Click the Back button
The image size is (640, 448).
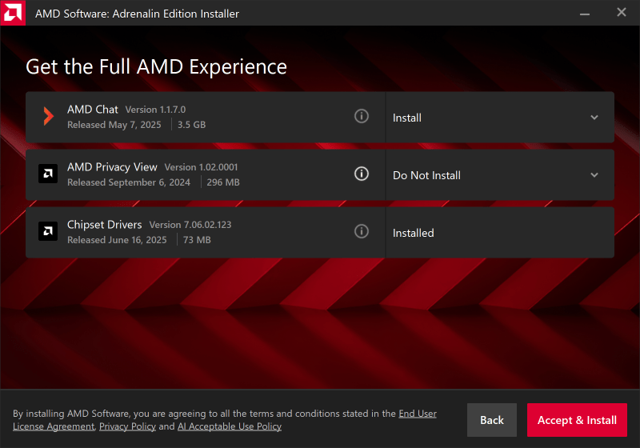click(492, 420)
